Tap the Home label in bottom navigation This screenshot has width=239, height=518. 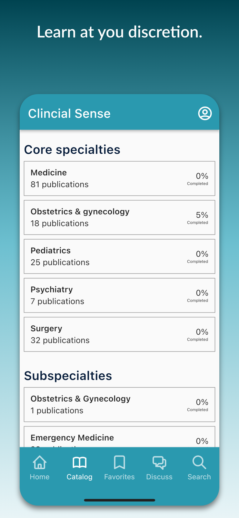39,477
